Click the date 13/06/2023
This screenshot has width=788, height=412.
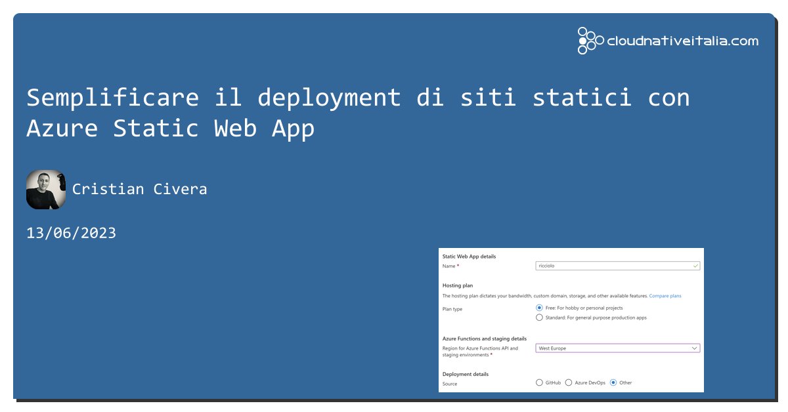(x=71, y=233)
